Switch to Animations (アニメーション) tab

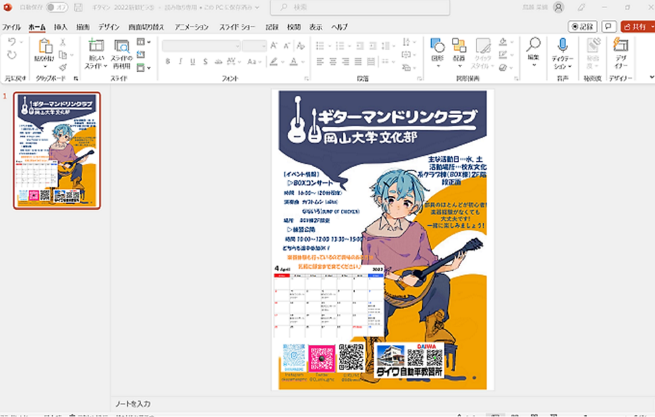(191, 27)
